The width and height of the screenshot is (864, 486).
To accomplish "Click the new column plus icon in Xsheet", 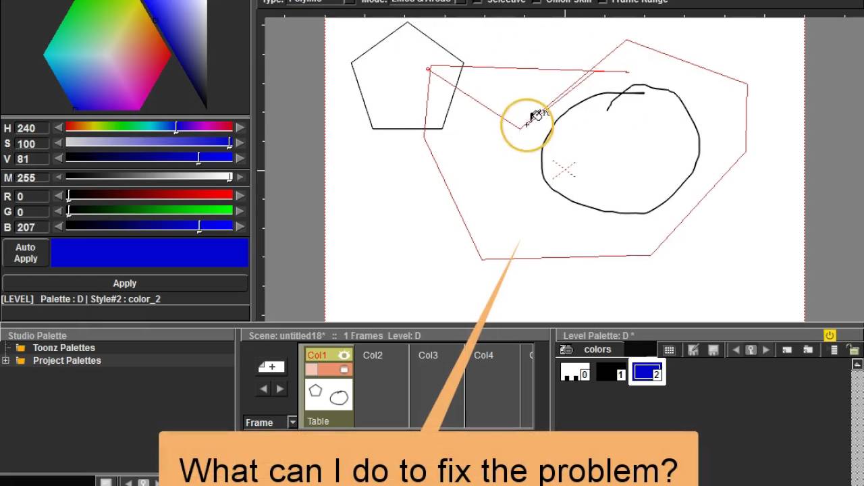I will tap(271, 367).
